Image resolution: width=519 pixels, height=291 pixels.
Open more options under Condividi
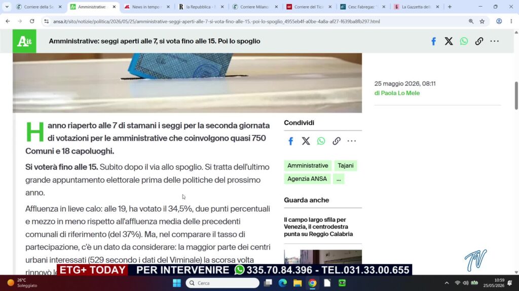pyautogui.click(x=352, y=141)
